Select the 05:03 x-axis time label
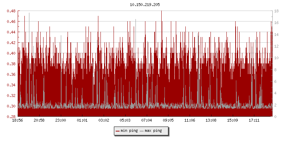283x141 pixels. coord(125,121)
